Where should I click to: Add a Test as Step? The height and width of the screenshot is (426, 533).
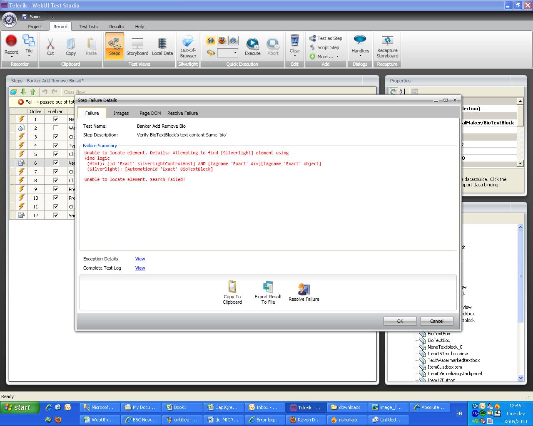tap(326, 38)
